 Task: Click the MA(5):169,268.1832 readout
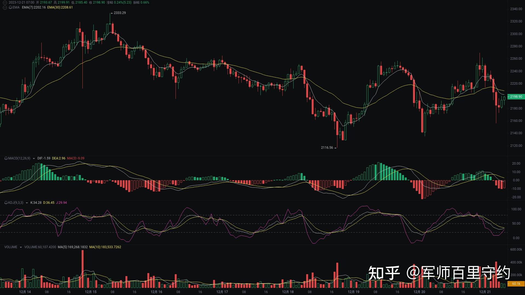[73, 247]
